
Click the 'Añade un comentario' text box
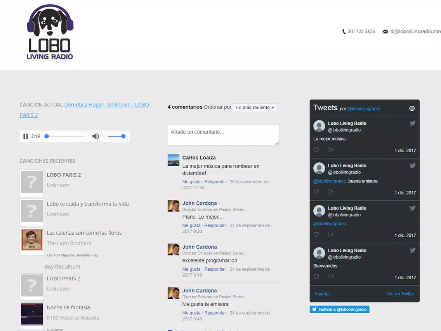click(x=223, y=135)
